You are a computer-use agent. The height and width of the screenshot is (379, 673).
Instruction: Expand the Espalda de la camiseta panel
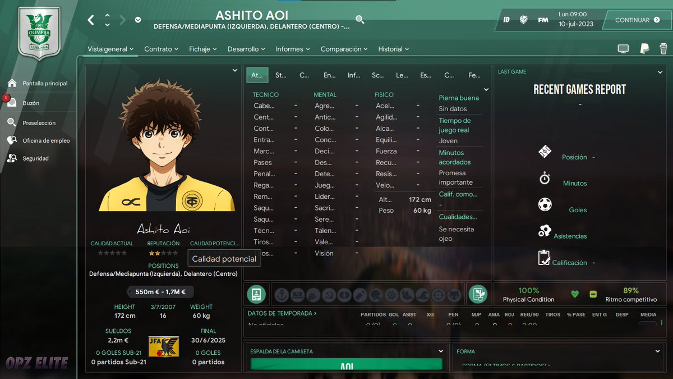441,351
